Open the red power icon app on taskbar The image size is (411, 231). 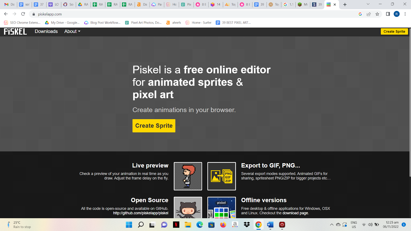pos(282,225)
